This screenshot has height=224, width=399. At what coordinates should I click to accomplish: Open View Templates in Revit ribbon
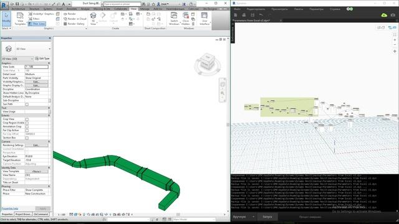(20, 19)
